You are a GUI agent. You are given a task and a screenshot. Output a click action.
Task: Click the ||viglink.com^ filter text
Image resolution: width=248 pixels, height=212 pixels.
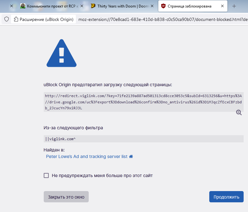[x=60, y=139]
